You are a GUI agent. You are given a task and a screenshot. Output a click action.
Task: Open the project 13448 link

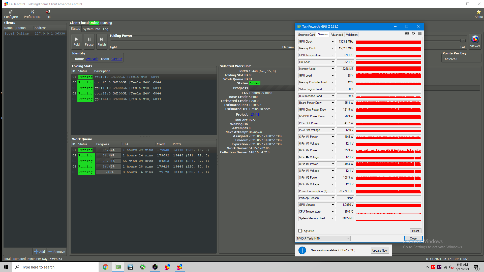tap(255, 115)
